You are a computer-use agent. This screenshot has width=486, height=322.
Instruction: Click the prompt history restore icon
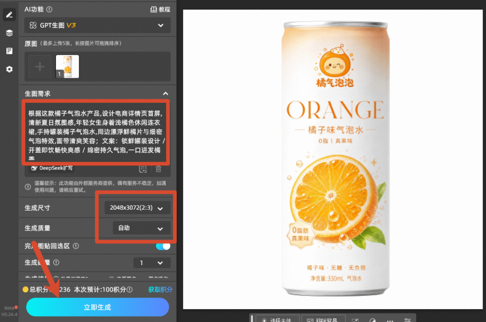(x=143, y=169)
